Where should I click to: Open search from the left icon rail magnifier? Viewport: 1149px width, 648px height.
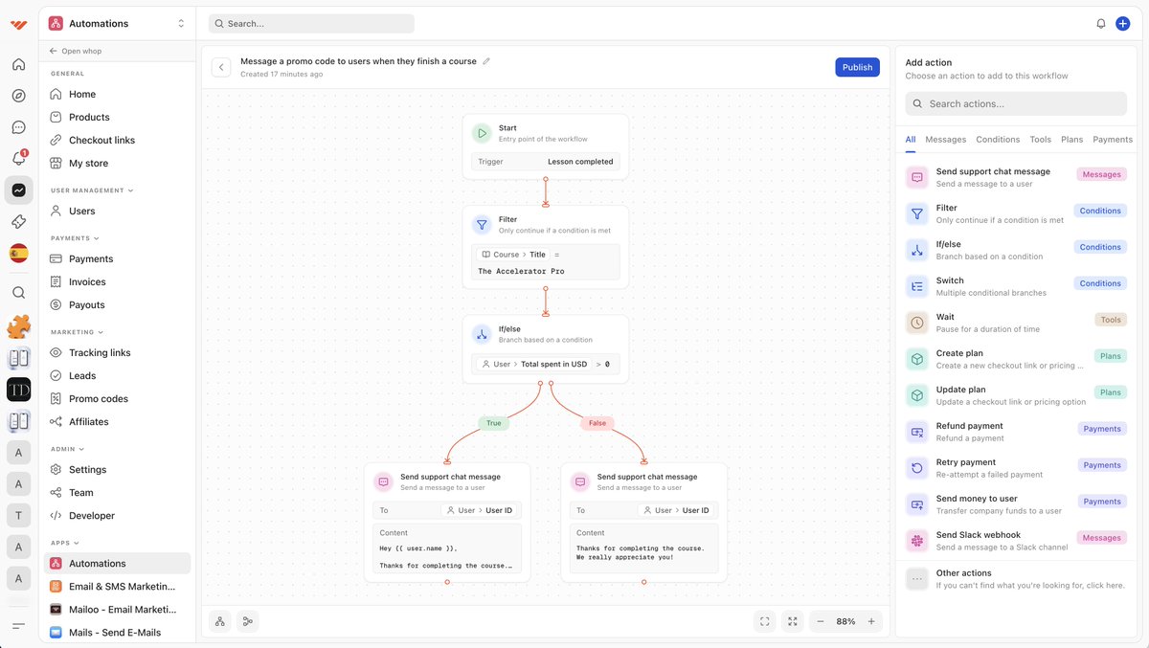[18, 293]
